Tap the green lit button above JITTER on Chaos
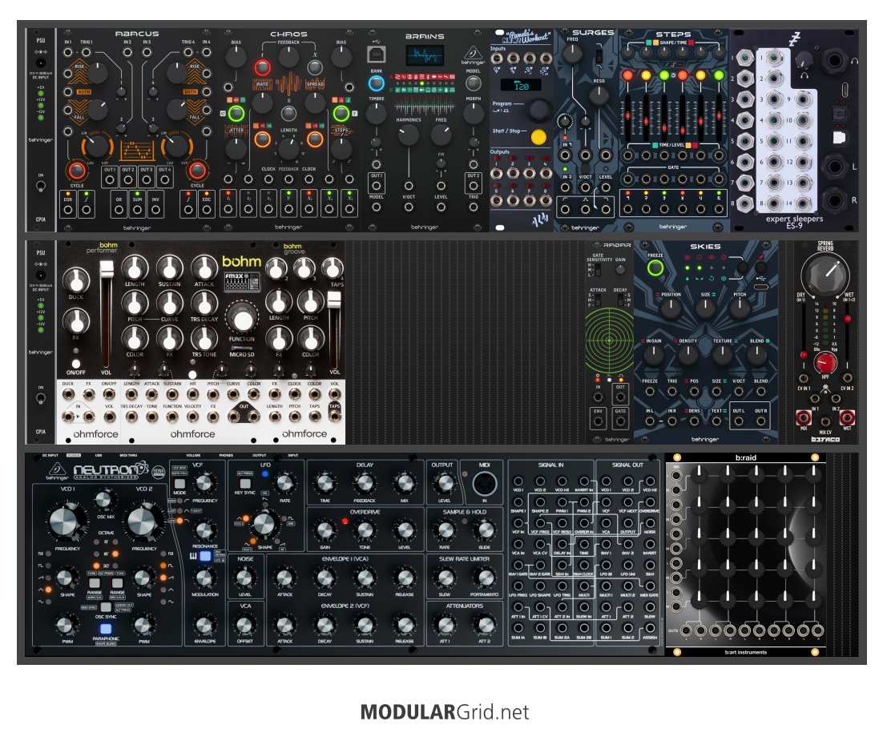The height and width of the screenshot is (729, 891). click(x=236, y=113)
